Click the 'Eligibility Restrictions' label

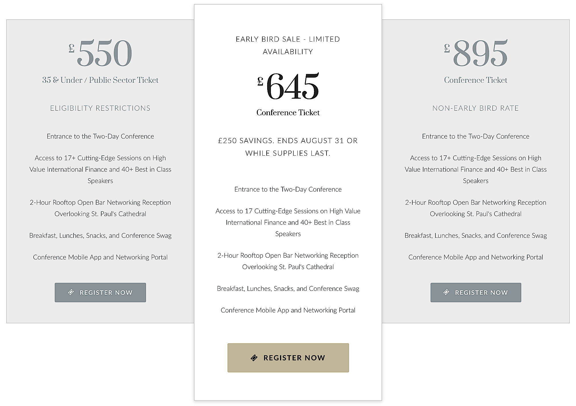pos(100,108)
